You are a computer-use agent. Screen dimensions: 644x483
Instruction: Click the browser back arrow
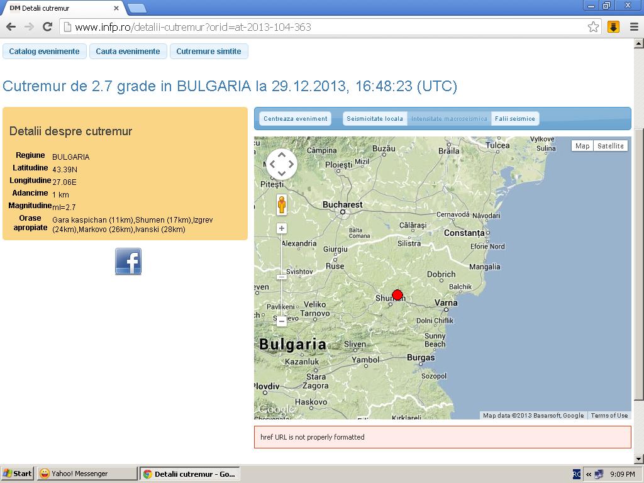[x=11, y=26]
